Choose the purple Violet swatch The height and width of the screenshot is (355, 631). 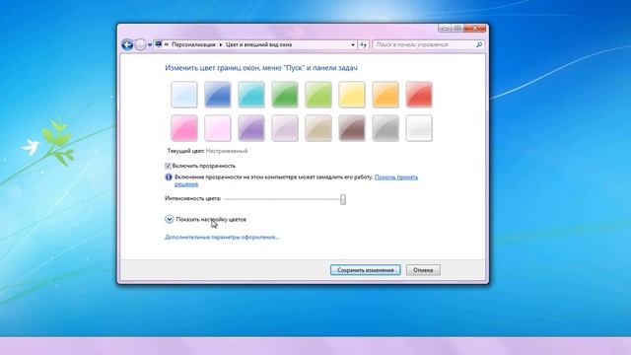point(251,128)
